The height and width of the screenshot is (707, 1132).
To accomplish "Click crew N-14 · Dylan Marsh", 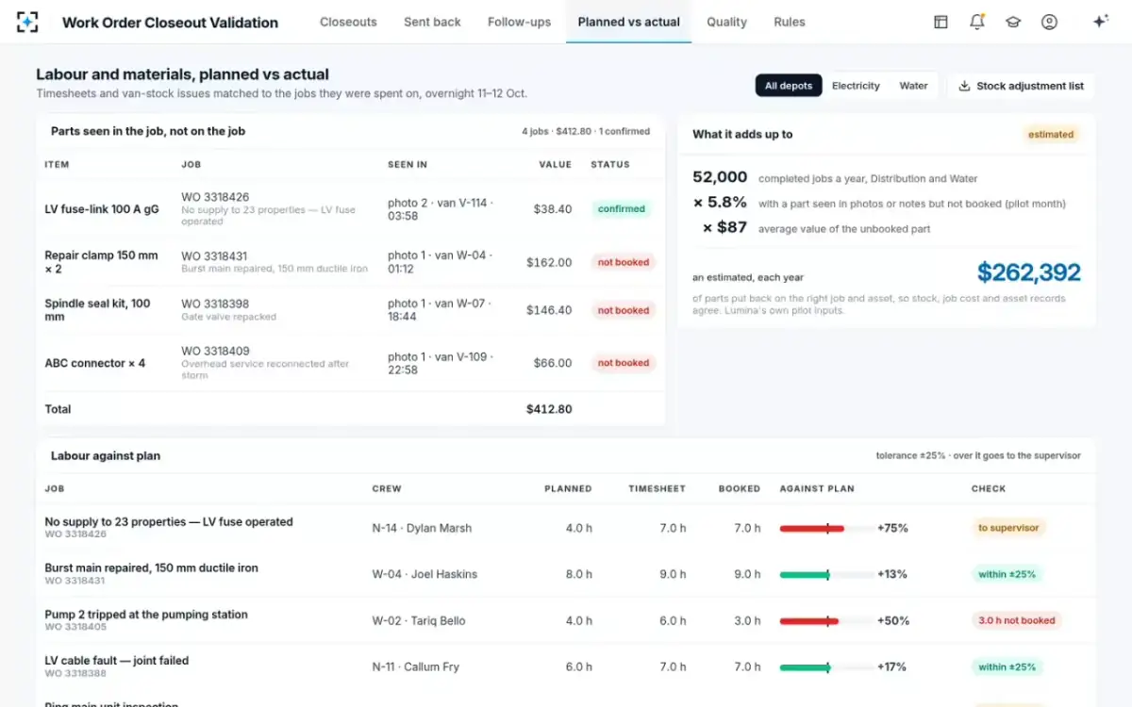I will pos(422,529).
